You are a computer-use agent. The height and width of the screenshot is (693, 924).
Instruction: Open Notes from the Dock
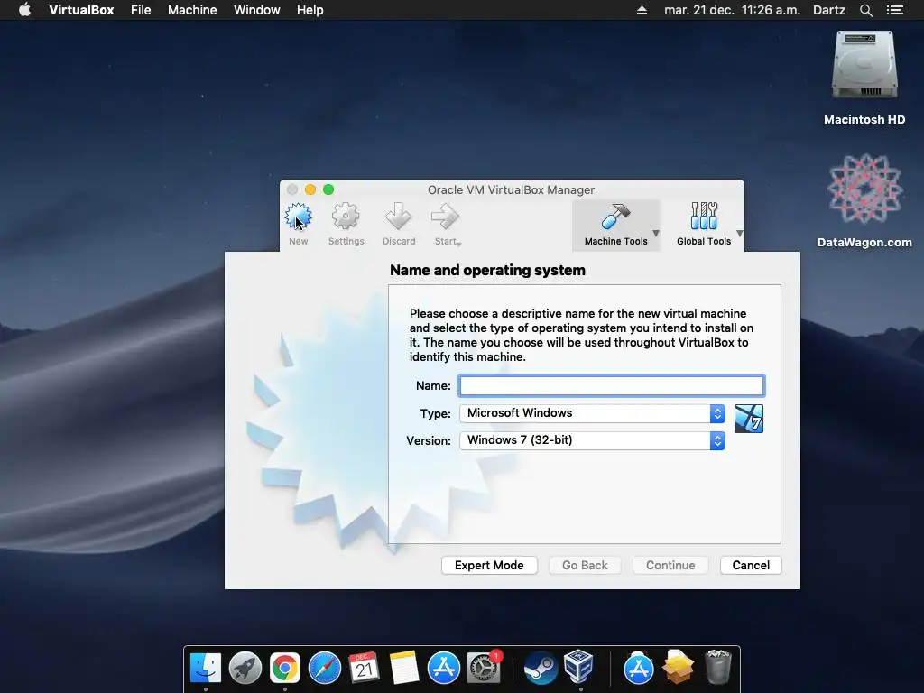[403, 668]
